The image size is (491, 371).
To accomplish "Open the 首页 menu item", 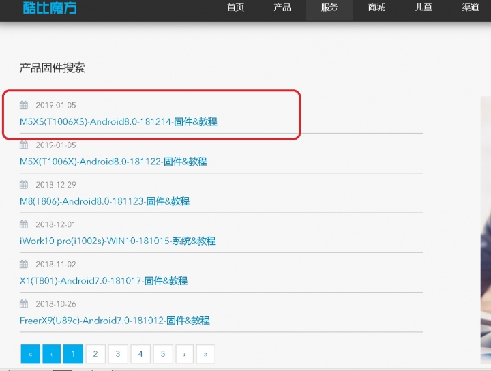I will click(x=235, y=8).
